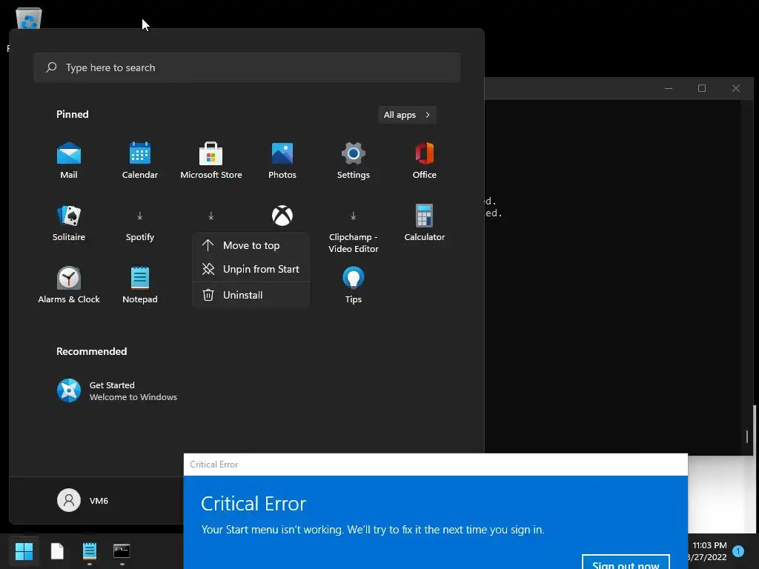Click the Recycle Bin desktop icon
This screenshot has height=569, width=759.
(x=29, y=19)
